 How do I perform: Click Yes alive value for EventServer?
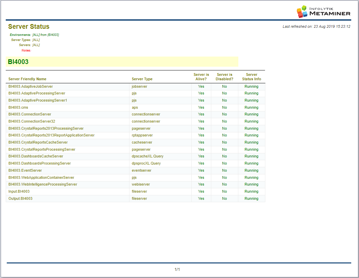coord(201,170)
